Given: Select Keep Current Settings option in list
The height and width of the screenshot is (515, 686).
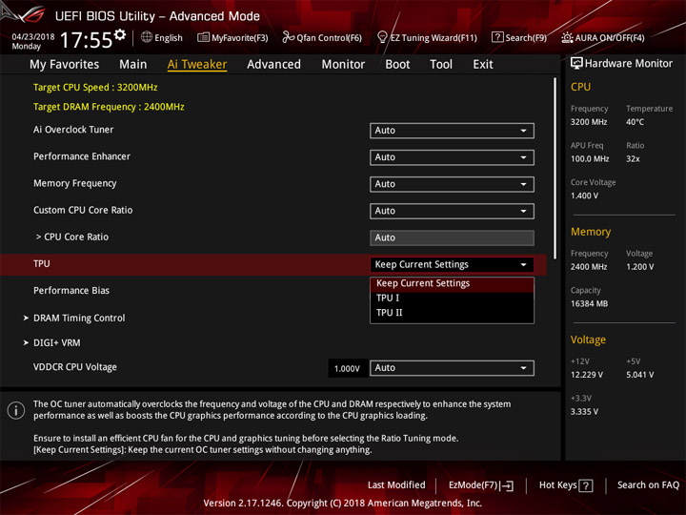Looking at the screenshot, I should (x=452, y=283).
